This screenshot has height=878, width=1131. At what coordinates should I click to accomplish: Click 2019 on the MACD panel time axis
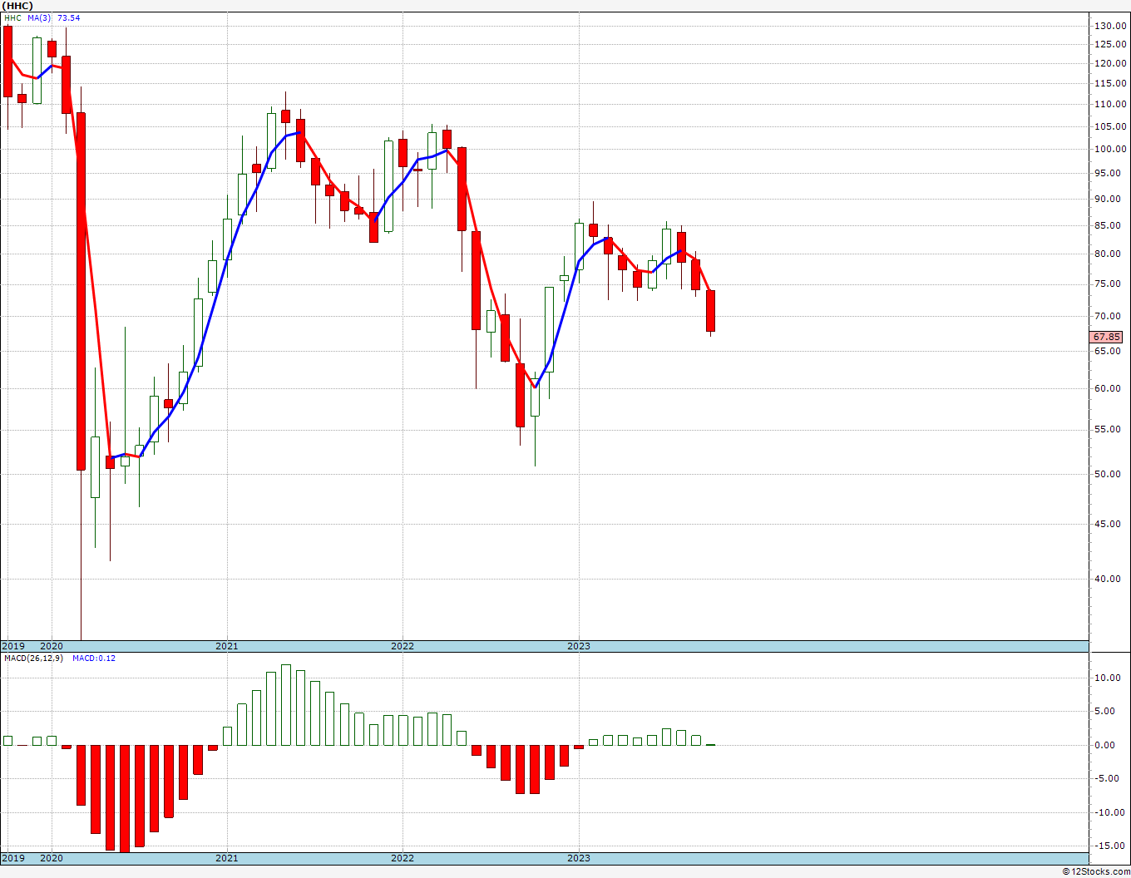point(12,858)
